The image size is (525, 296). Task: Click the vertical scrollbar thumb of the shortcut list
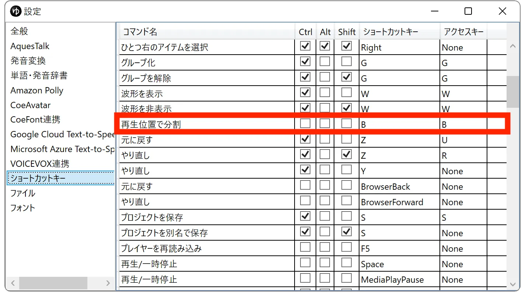point(512,92)
